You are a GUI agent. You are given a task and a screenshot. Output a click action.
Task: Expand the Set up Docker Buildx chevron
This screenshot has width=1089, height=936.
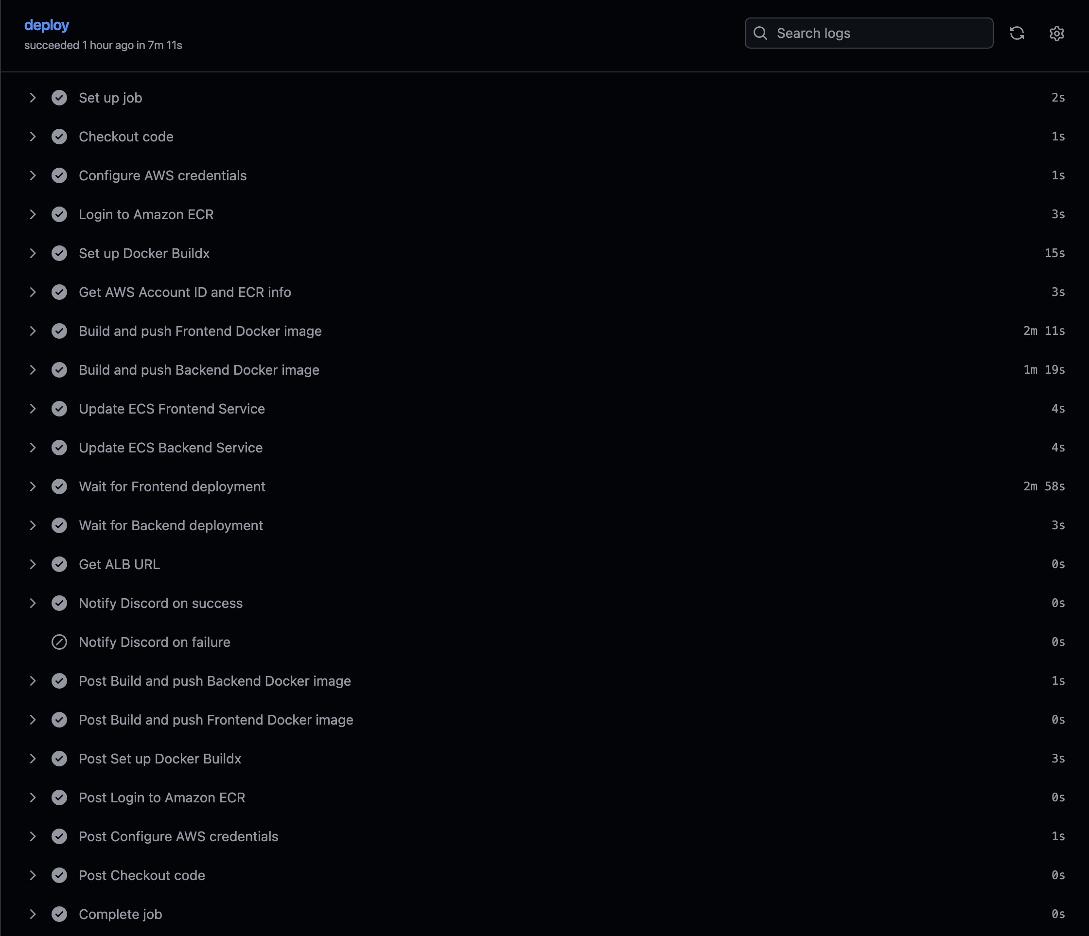click(x=33, y=253)
